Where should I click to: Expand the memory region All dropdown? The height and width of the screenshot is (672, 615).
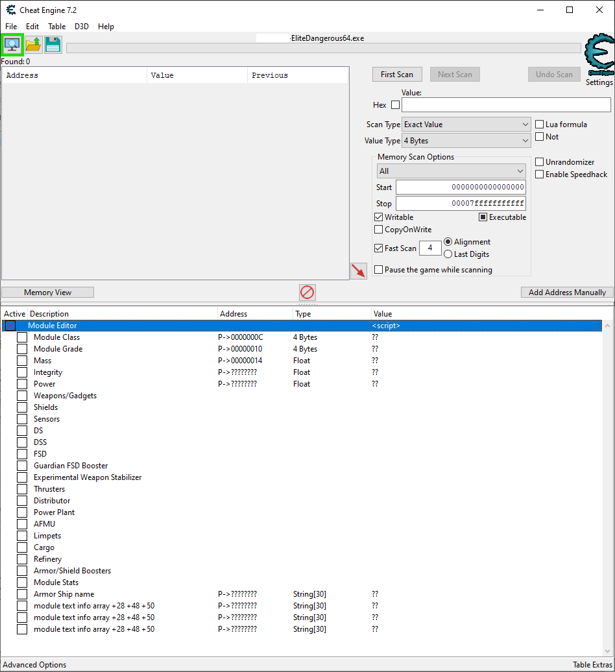[451, 171]
